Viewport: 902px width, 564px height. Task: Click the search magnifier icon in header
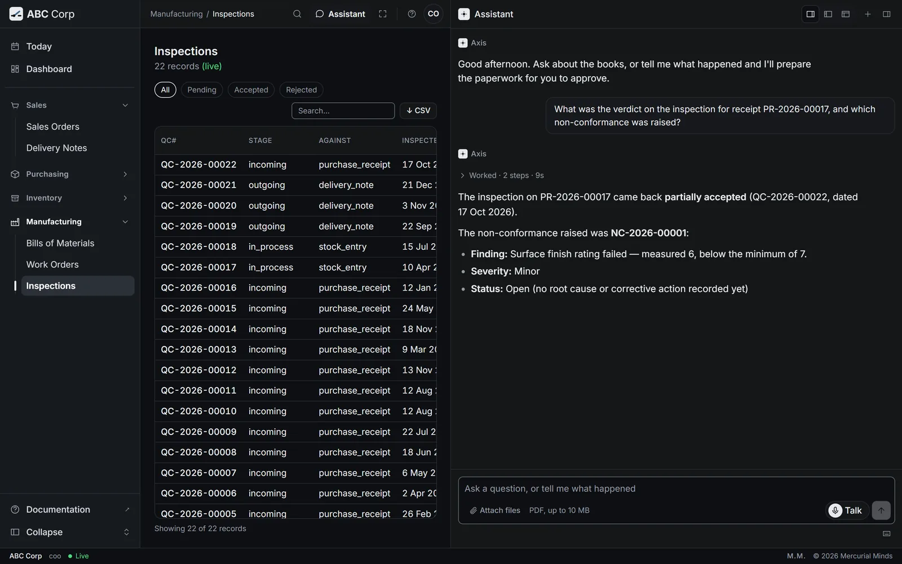pyautogui.click(x=297, y=14)
